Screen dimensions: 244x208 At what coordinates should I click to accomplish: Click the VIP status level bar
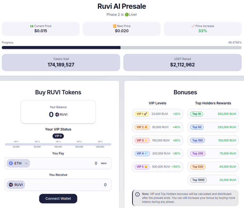click(x=58, y=144)
